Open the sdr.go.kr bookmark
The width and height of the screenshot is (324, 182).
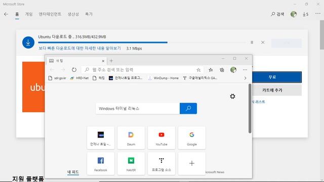coord(57,78)
